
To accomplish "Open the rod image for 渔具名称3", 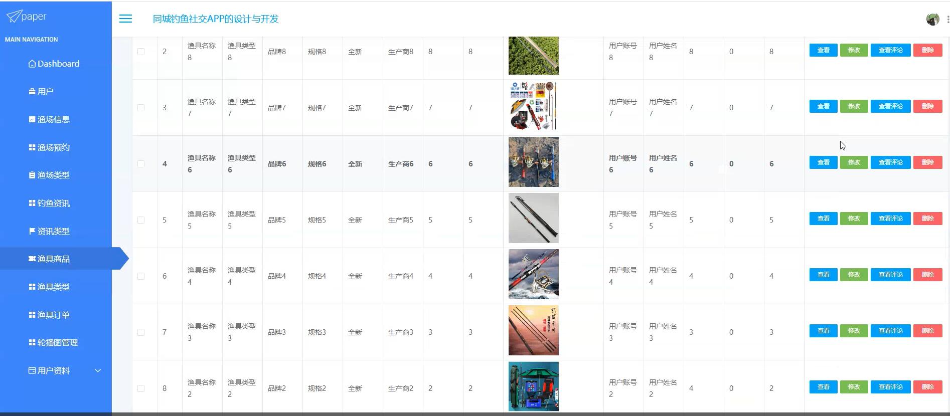I will point(533,330).
